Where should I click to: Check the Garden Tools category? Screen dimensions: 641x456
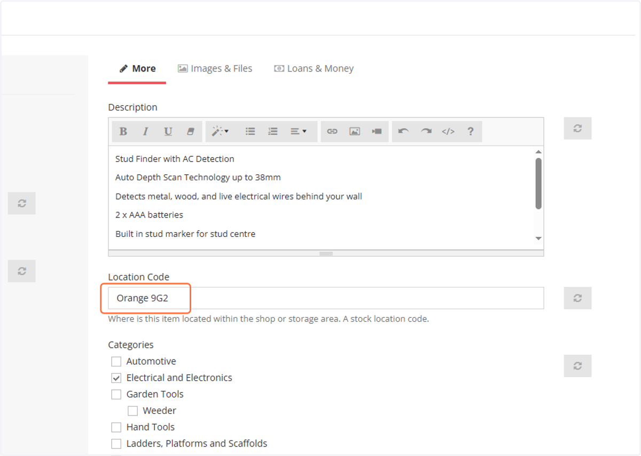116,395
